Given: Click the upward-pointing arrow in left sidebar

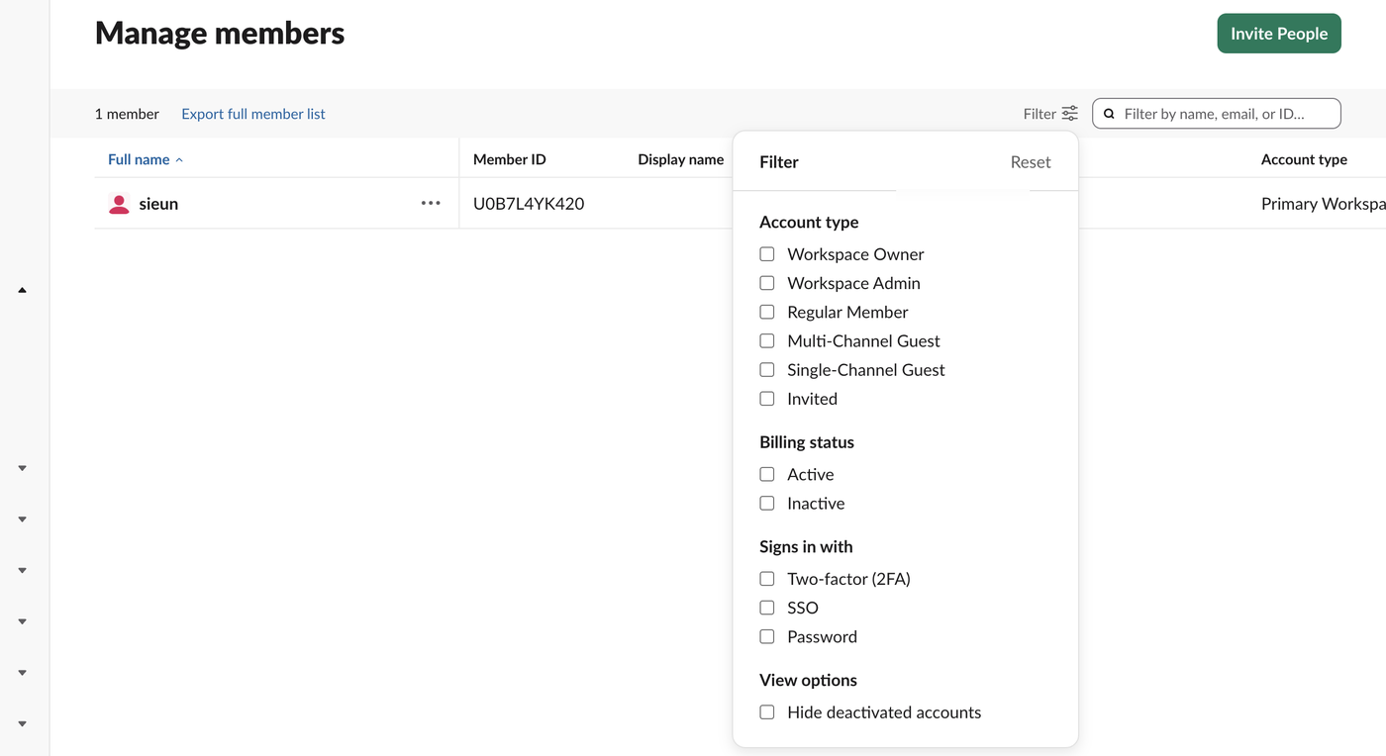Looking at the screenshot, I should (22, 290).
